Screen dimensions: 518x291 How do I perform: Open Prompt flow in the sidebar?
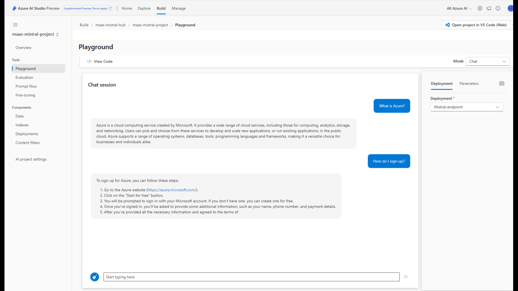pos(26,86)
